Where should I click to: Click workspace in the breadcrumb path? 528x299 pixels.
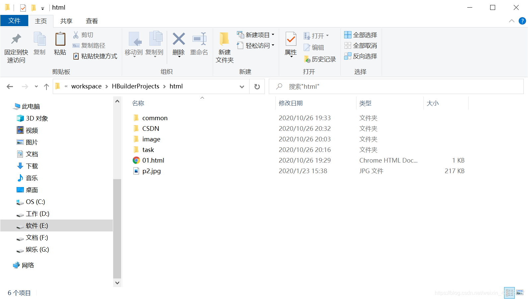[x=86, y=86]
